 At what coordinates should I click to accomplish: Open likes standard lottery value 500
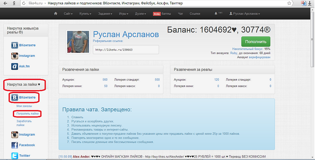(x=157, y=80)
